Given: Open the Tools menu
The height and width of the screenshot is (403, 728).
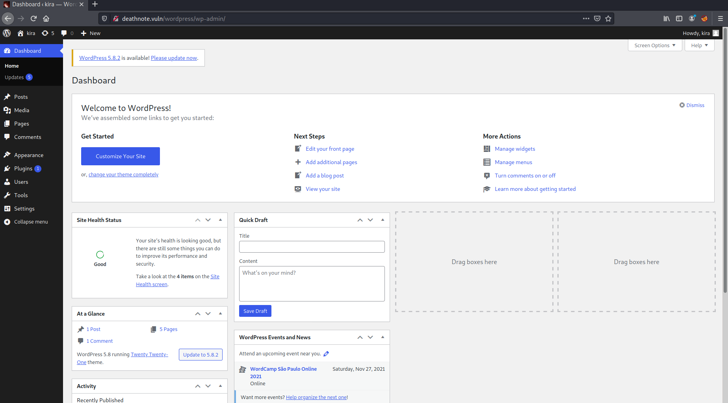Looking at the screenshot, I should (32, 195).
